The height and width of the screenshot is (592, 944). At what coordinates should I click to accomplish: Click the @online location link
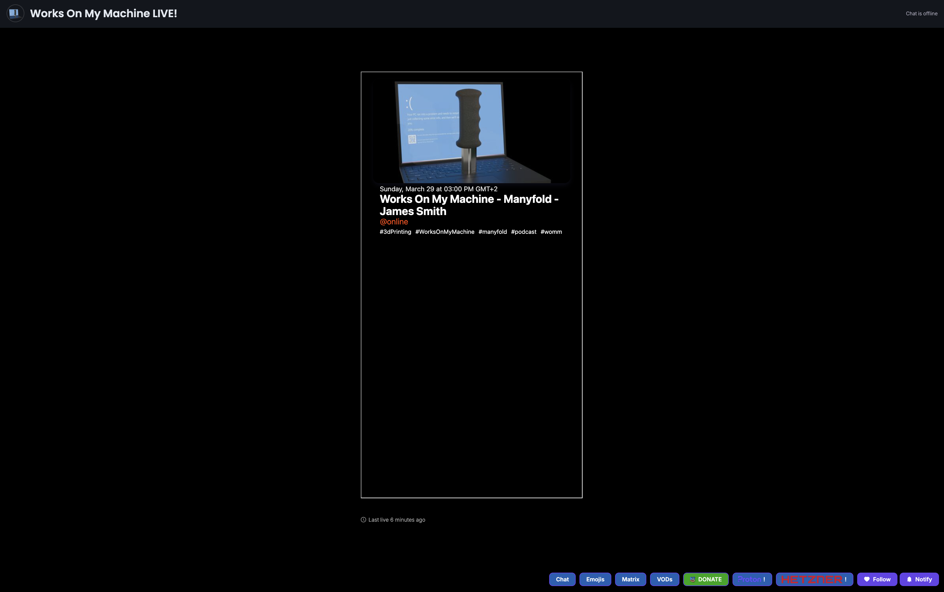(x=394, y=222)
